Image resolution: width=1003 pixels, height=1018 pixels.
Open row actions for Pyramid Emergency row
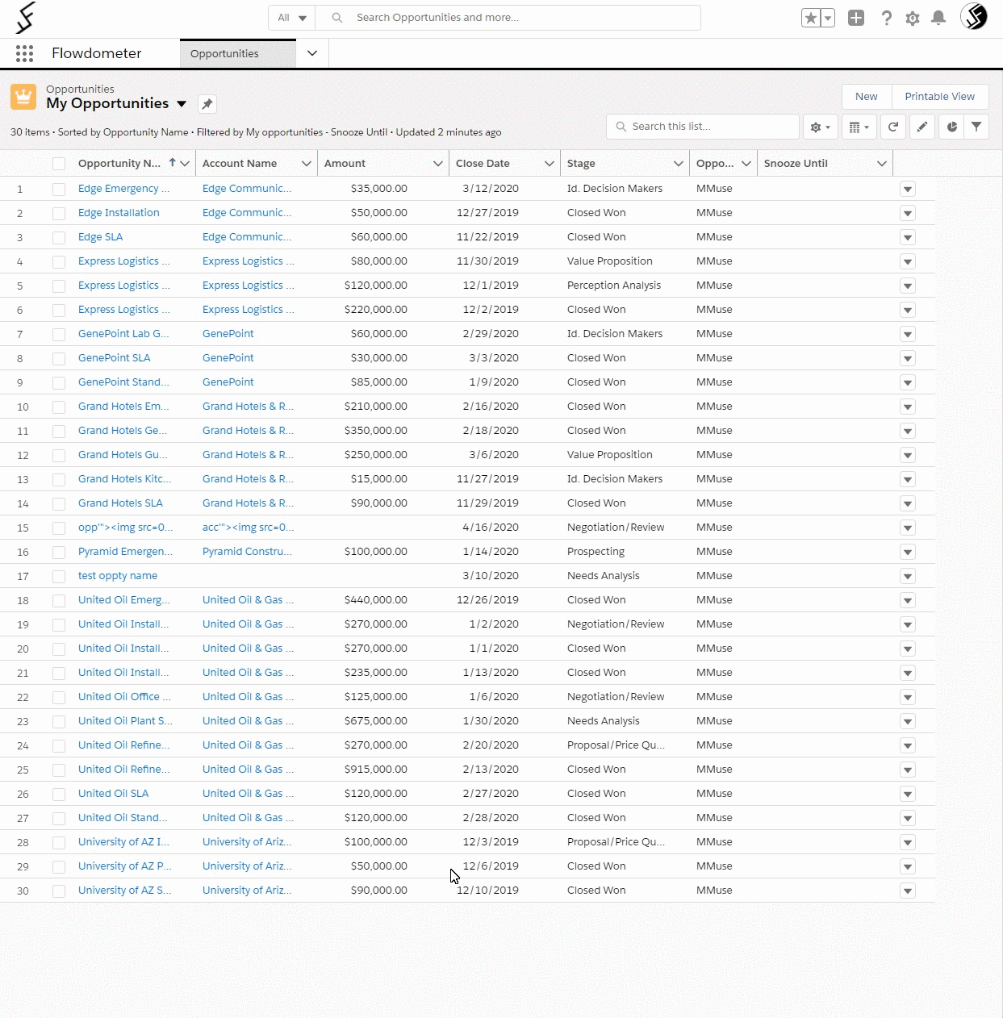(x=908, y=552)
